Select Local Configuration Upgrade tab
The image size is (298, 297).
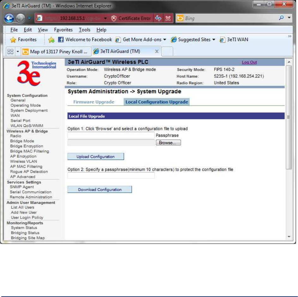click(157, 102)
